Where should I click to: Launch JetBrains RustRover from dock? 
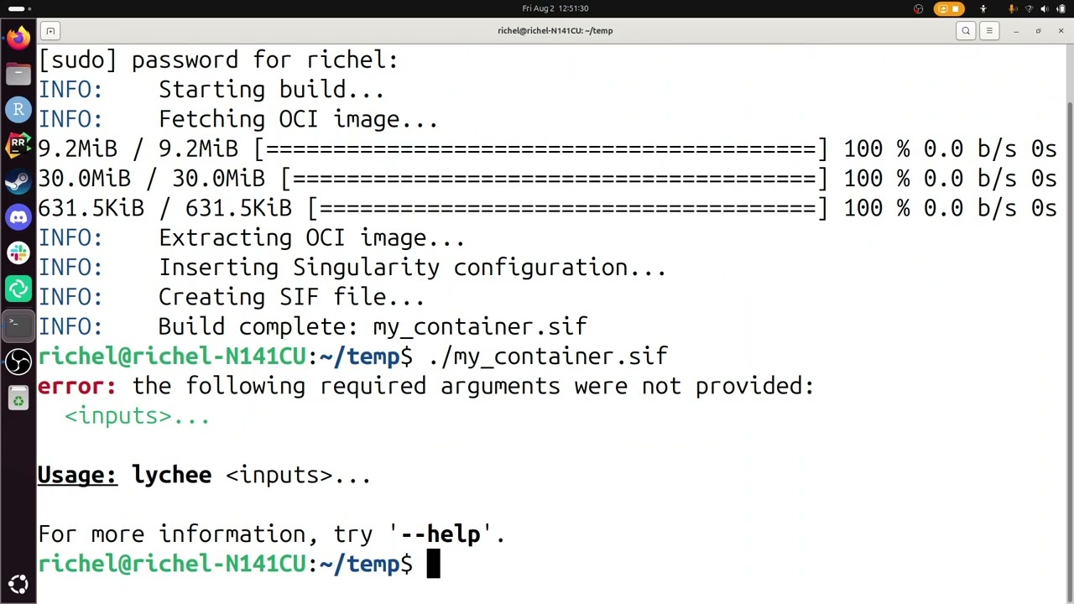18,144
